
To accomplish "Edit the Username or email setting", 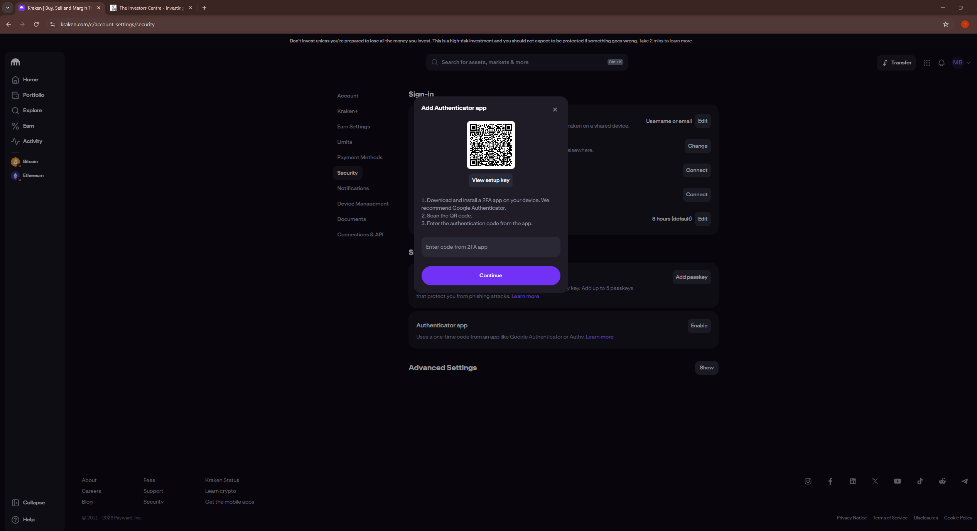I will point(702,121).
